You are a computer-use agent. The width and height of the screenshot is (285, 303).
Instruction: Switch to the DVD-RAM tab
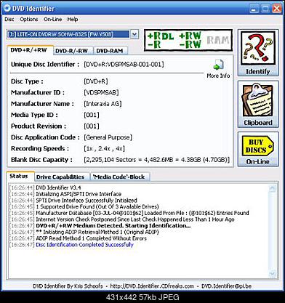(110, 51)
